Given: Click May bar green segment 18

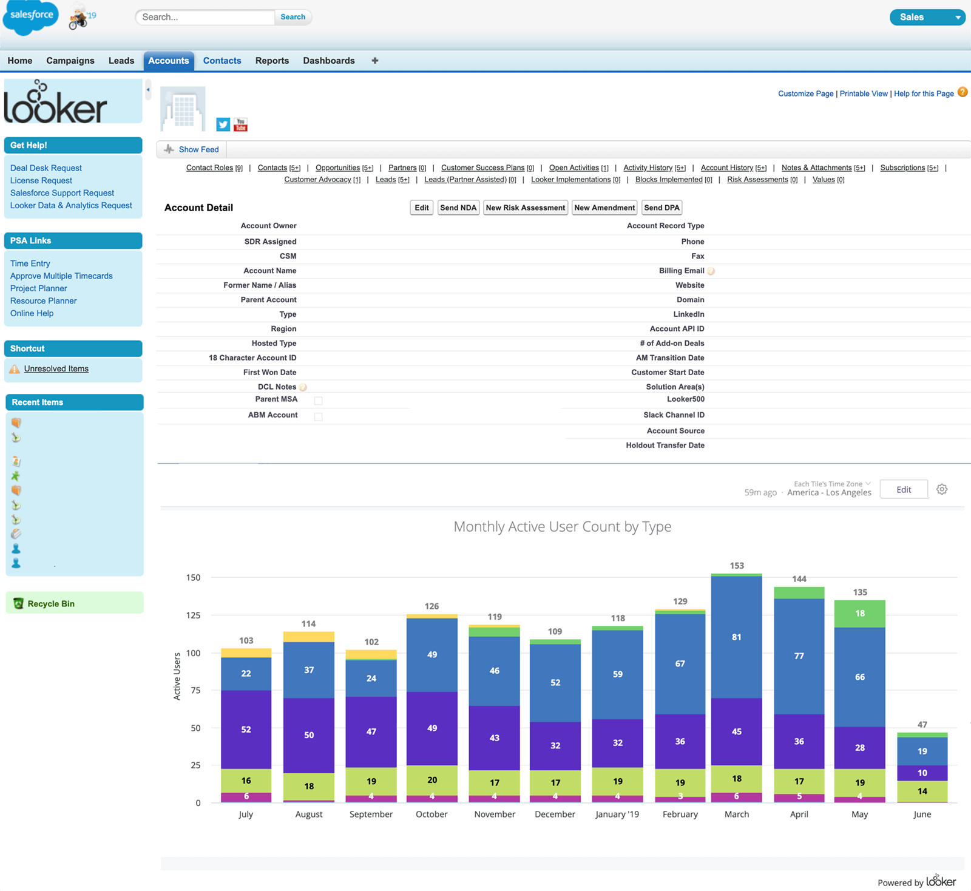Looking at the screenshot, I should click(x=860, y=614).
